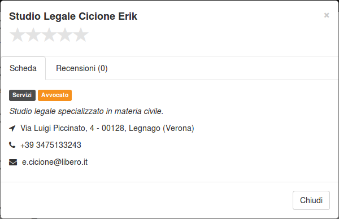Open the e.cicione@libero.it email link

55,162
